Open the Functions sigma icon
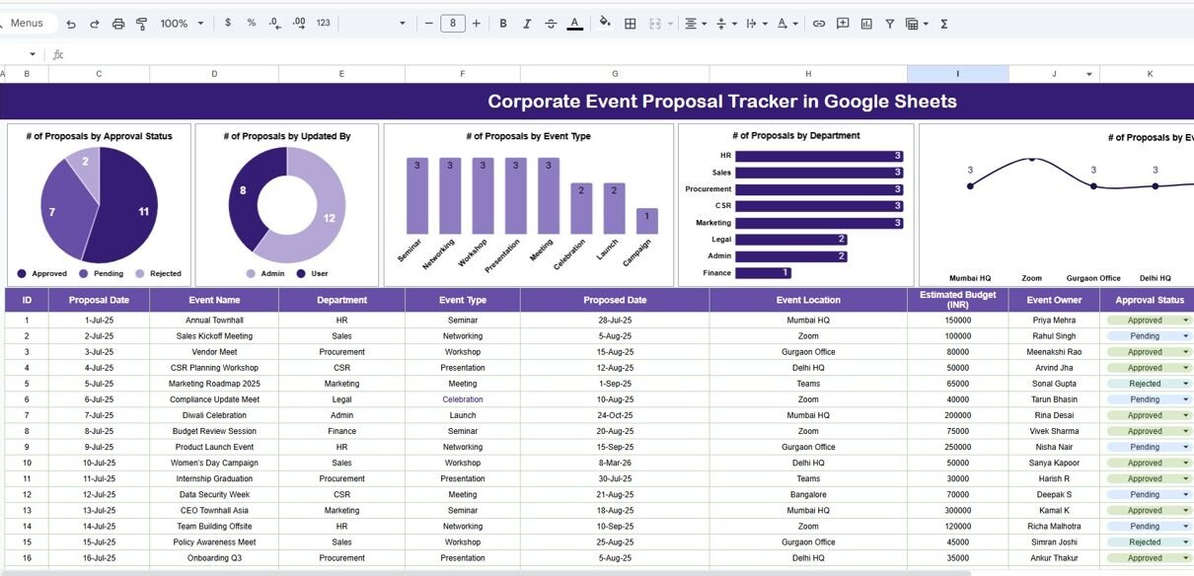This screenshot has height=576, width=1194. pos(943,24)
